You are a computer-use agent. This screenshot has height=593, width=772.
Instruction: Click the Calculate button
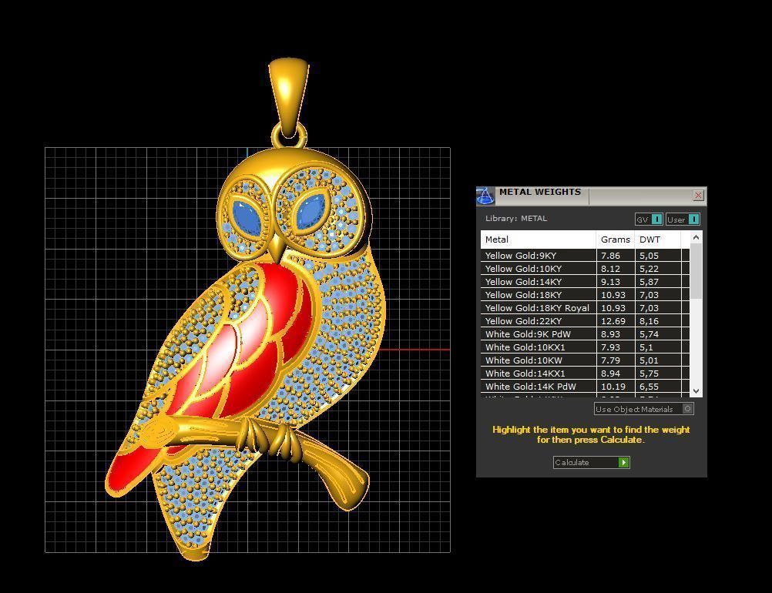click(591, 463)
